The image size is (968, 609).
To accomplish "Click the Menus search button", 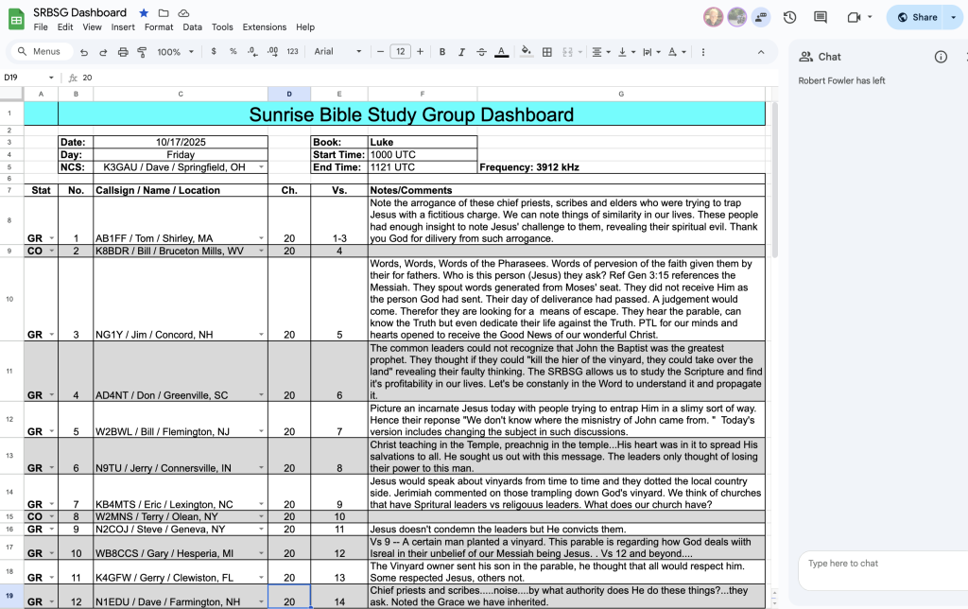I will click(39, 52).
